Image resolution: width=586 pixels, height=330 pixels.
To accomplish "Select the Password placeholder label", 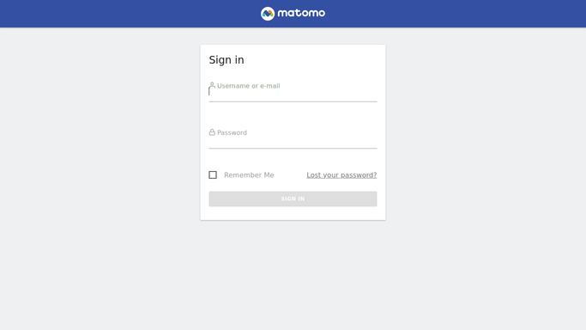I will [232, 132].
